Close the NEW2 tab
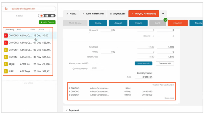 67,14
